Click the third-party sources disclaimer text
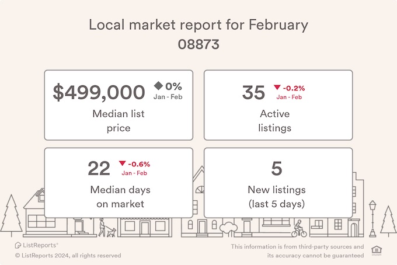This screenshot has width=397, height=265. point(297,251)
